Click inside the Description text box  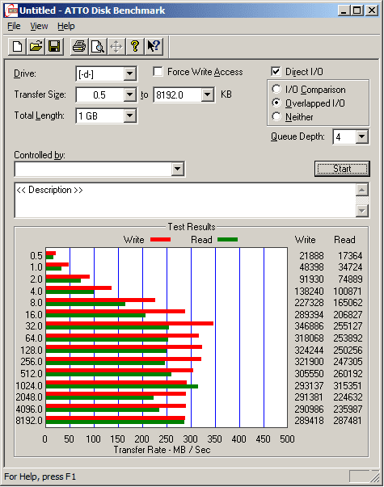(185, 200)
